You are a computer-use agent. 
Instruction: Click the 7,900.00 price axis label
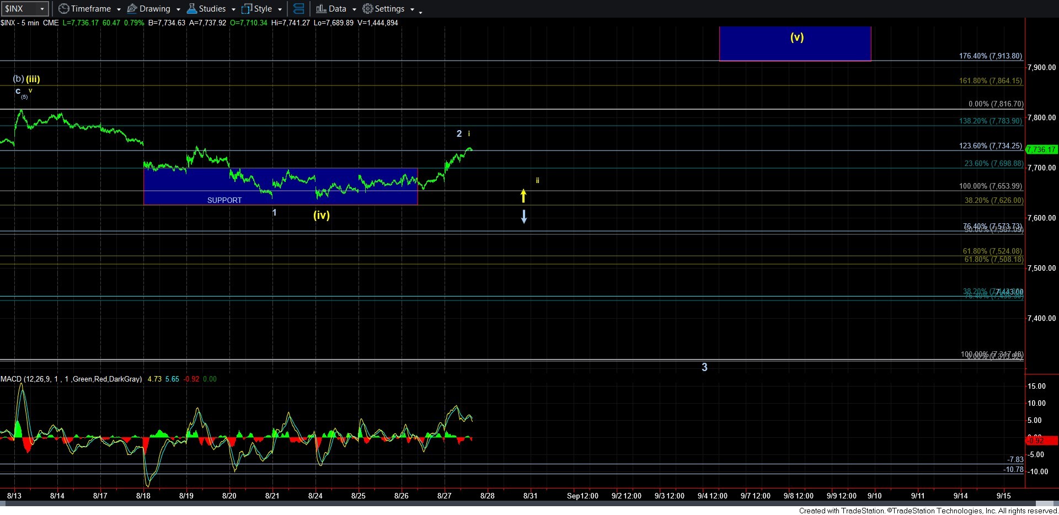[x=1041, y=67]
